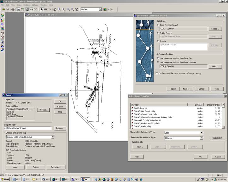228x182 pixels.
Task: Select Folder Search radio button
Action: click(158, 33)
